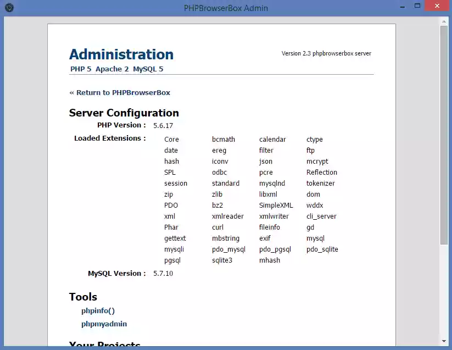This screenshot has width=452, height=350.
Task: Click the odbc extension entry
Action: tap(219, 173)
